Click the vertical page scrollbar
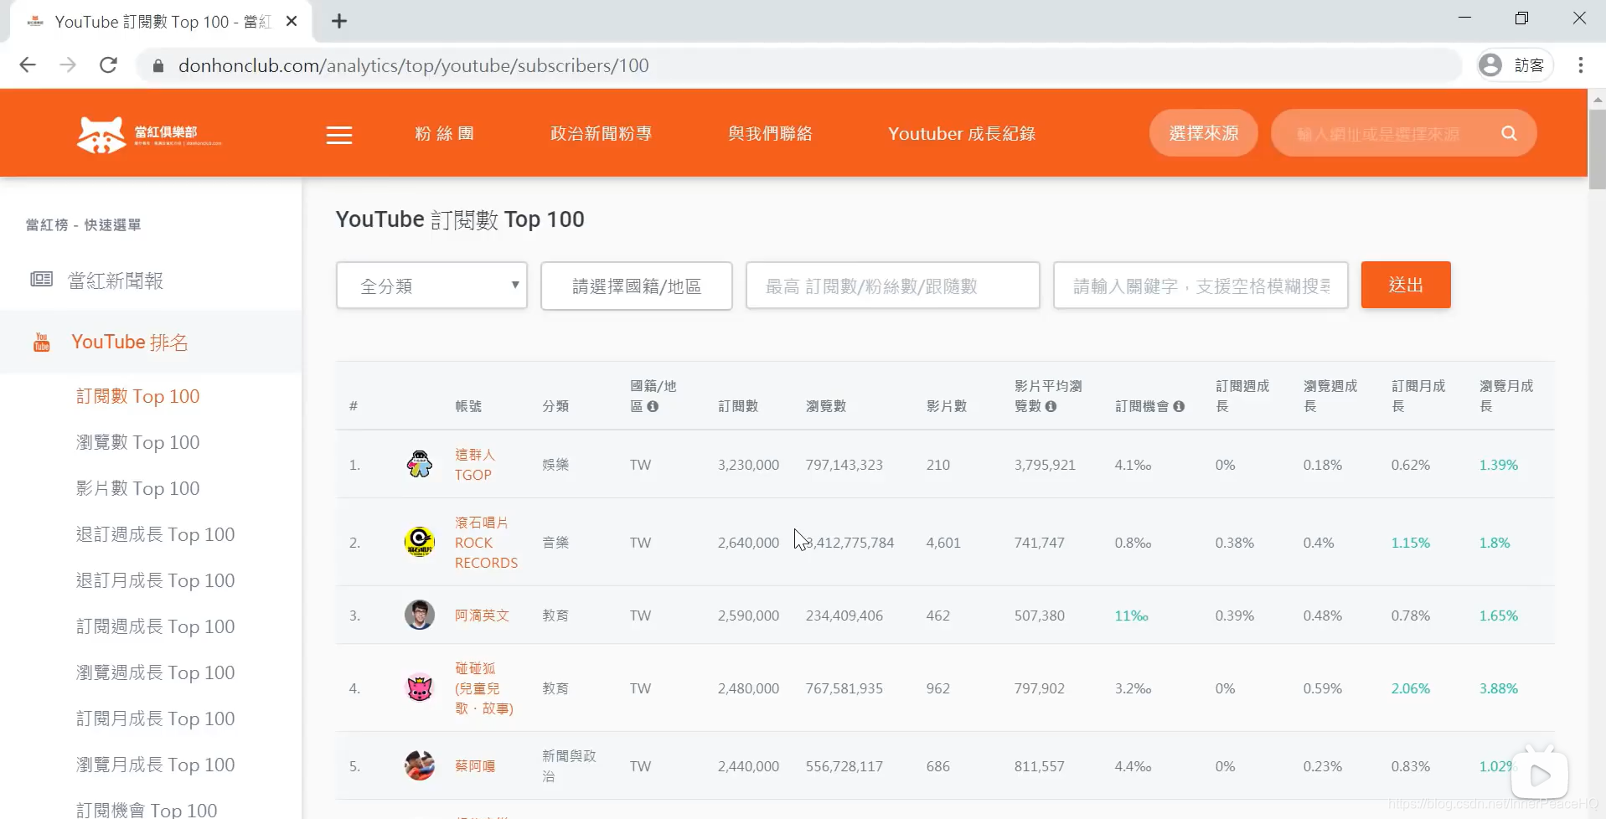1606x819 pixels. [1597, 142]
